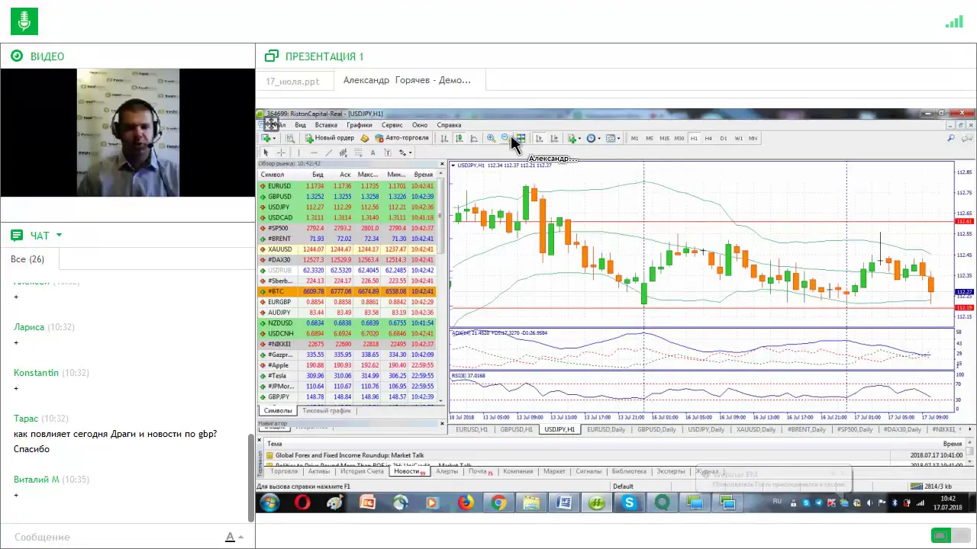Open the arrows objects dropdown
The width and height of the screenshot is (977, 549).
(x=411, y=152)
